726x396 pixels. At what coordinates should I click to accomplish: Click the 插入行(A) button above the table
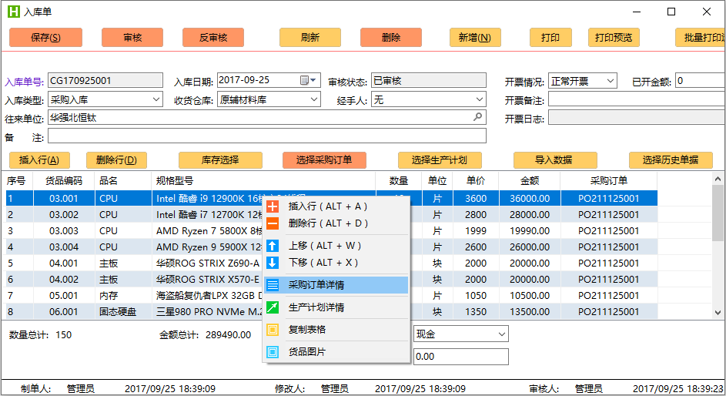pos(39,160)
